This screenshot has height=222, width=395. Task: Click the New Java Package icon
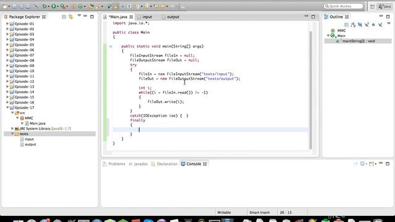pos(73,7)
